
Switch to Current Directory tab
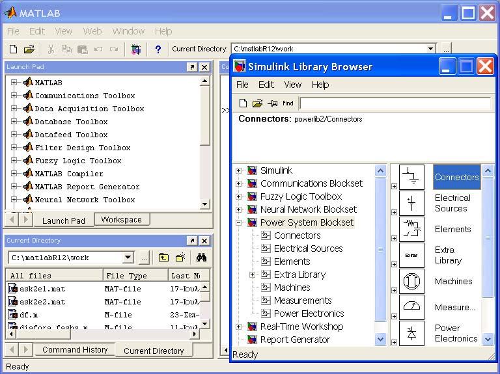[x=154, y=351]
